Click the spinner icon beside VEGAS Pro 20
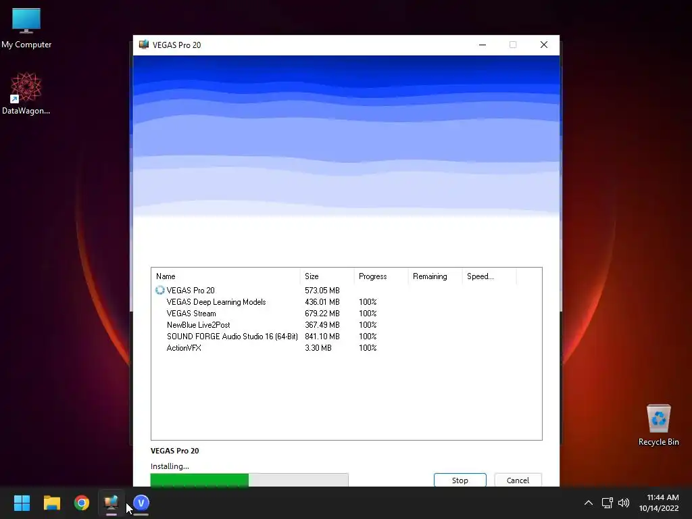The image size is (692, 519). (x=159, y=291)
